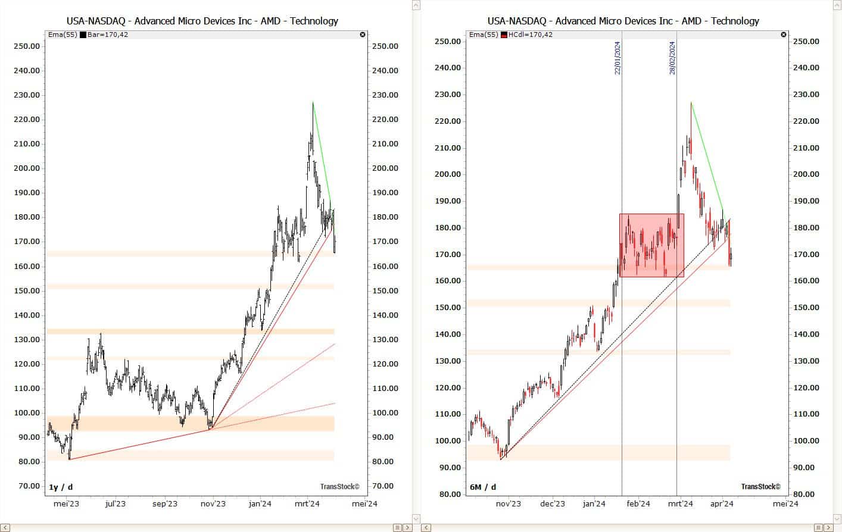Click the left chart scrollbar grip handle
Viewport: 842px width, 532px height.
(x=397, y=527)
